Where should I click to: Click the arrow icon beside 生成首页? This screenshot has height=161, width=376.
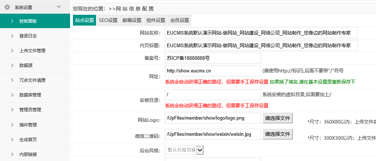tap(12, 140)
